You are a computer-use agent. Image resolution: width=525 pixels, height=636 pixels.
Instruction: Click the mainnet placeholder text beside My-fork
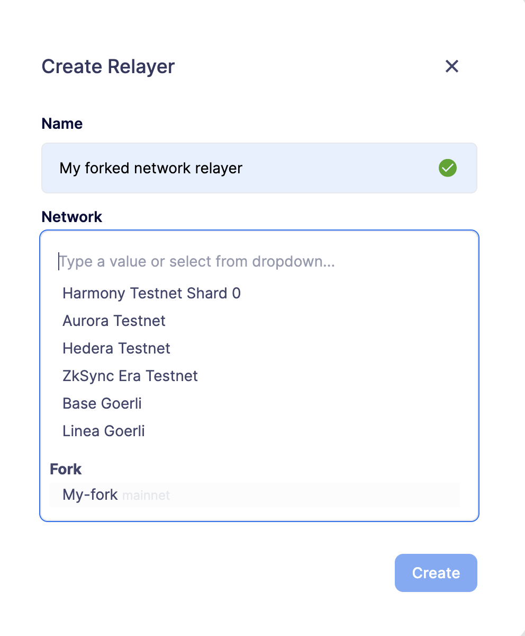146,495
